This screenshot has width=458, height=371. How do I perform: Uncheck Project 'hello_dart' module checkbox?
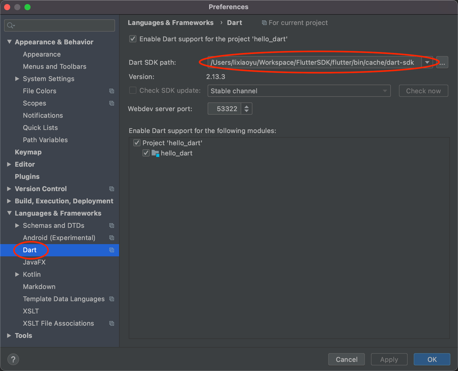[137, 143]
